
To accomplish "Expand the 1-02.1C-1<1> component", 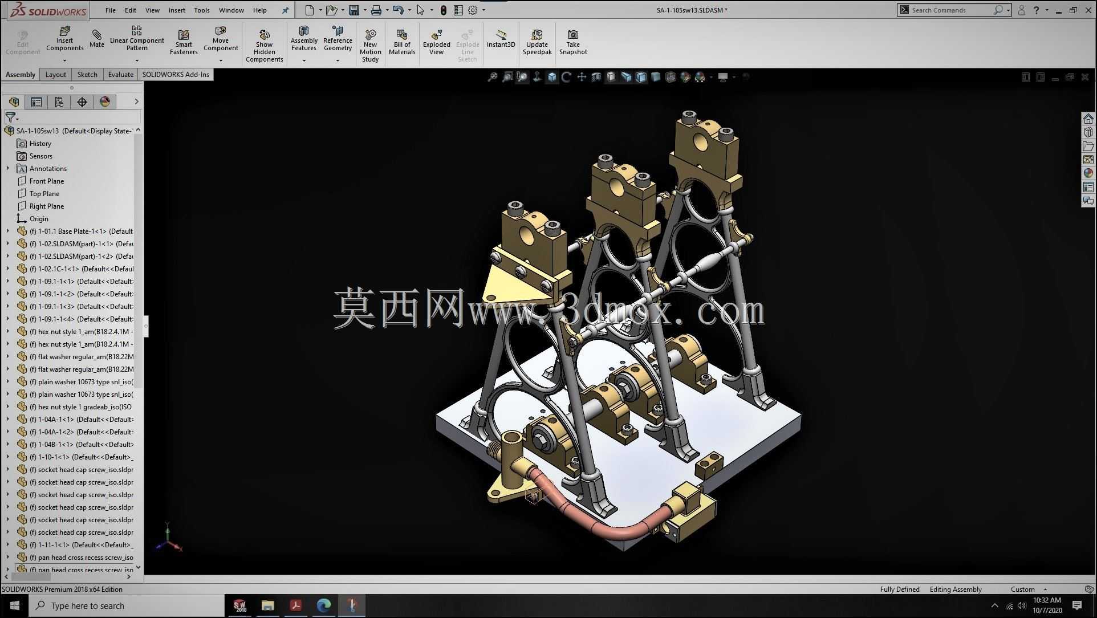I will click(x=8, y=269).
